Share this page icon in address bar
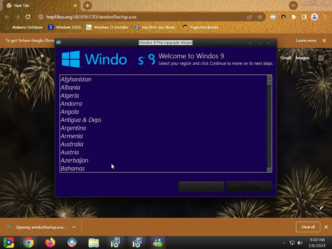This screenshot has height=249, width=332. [x=250, y=17]
